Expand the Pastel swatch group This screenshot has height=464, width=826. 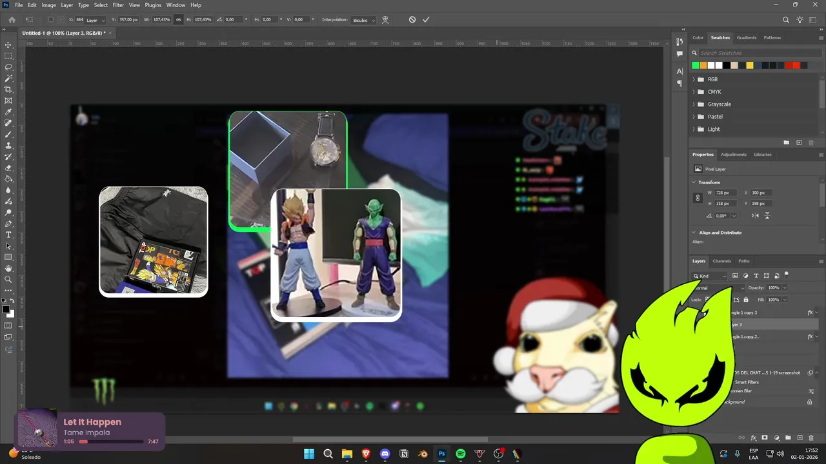(x=694, y=117)
